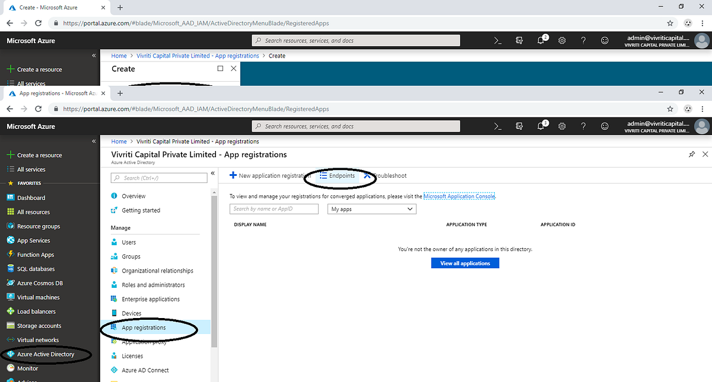Close the App registrations blade

tap(705, 154)
